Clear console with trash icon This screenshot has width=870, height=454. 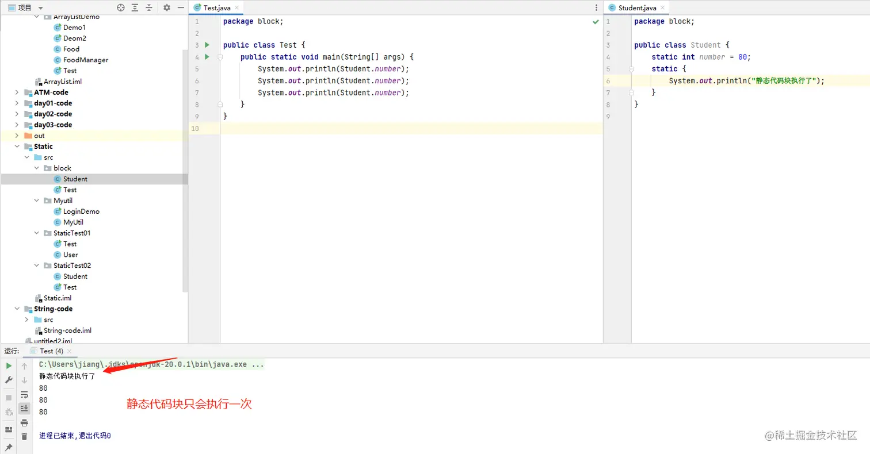click(x=24, y=436)
